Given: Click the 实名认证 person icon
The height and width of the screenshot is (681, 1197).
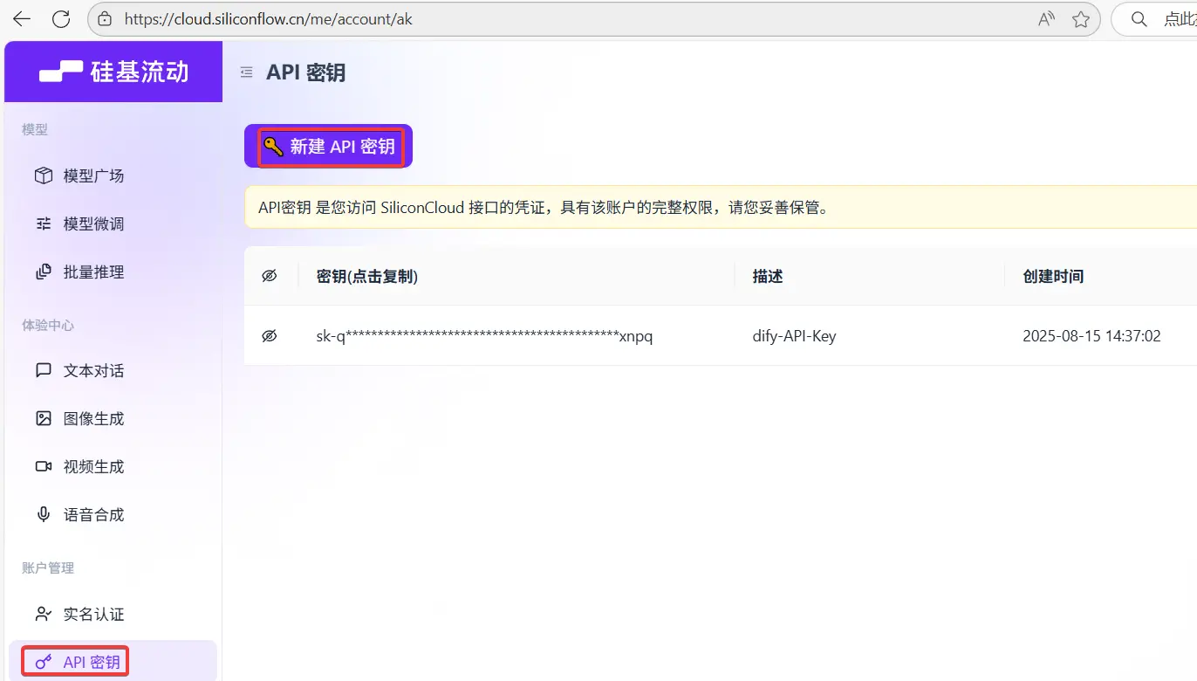Looking at the screenshot, I should coord(43,614).
